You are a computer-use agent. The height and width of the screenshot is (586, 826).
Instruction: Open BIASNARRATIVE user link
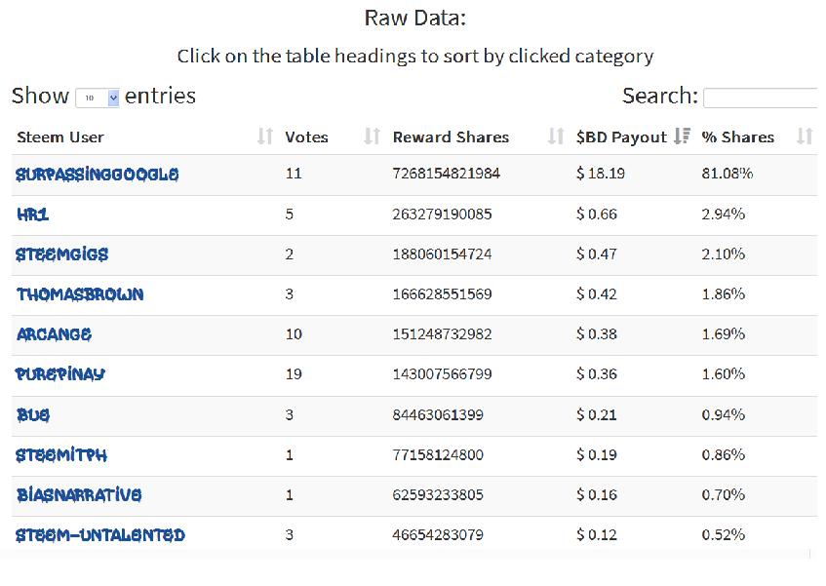point(79,495)
